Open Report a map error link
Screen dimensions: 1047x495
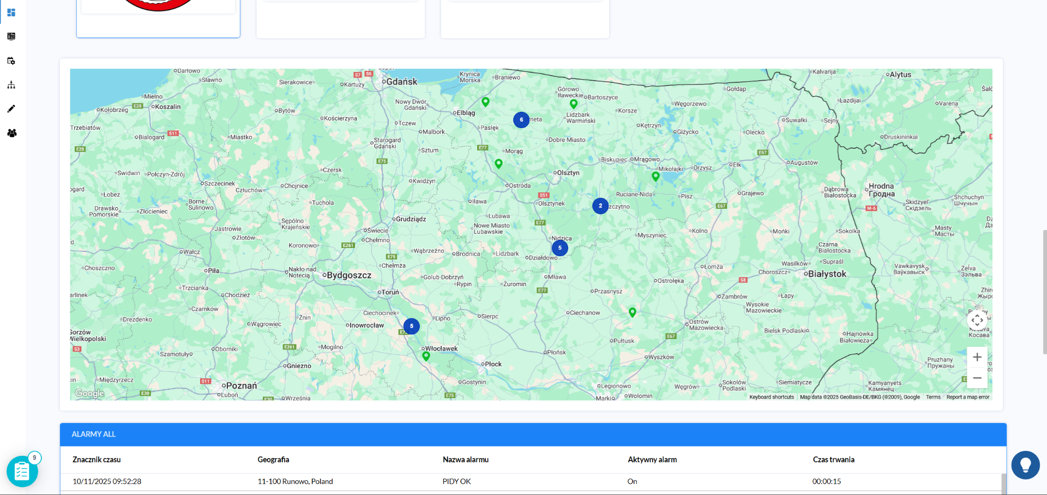click(967, 397)
